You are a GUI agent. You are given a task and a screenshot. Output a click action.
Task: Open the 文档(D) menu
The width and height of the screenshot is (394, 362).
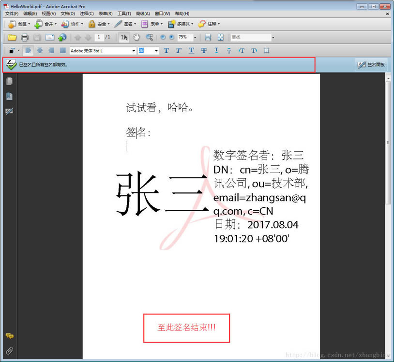[68, 14]
